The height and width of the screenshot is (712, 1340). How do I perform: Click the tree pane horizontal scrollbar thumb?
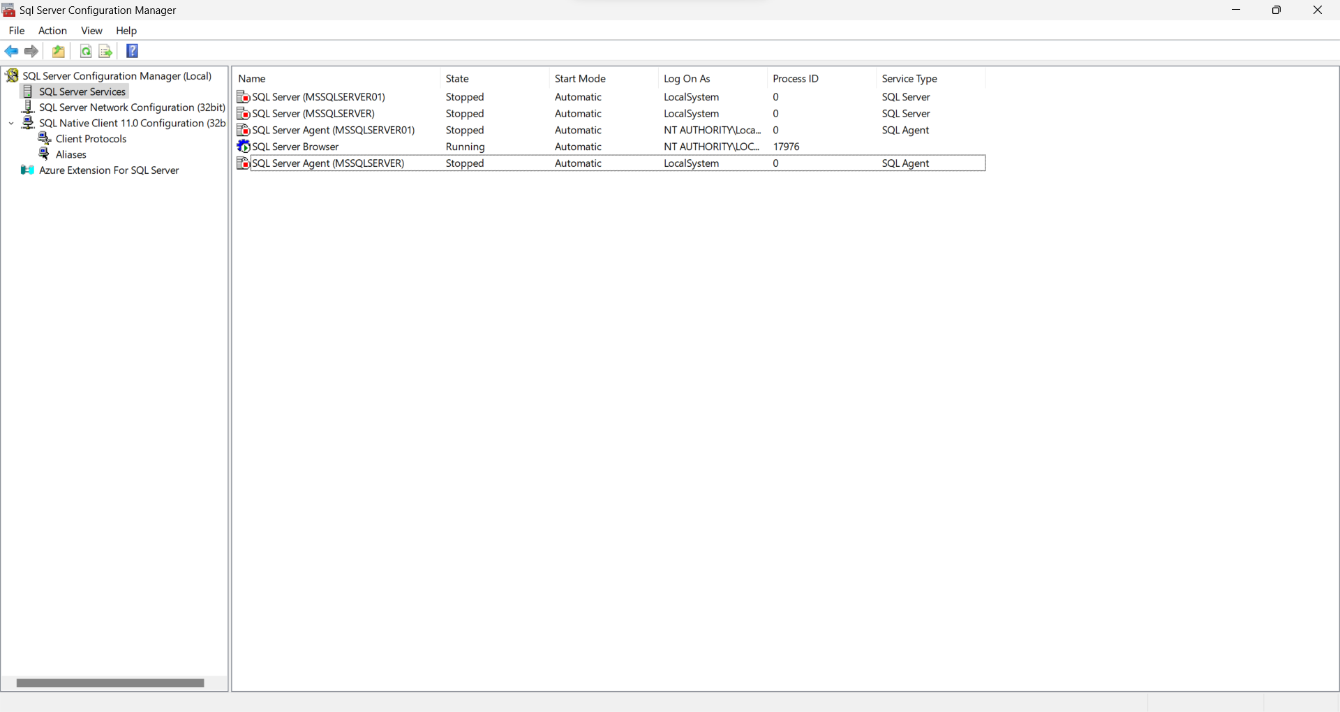pyautogui.click(x=110, y=683)
